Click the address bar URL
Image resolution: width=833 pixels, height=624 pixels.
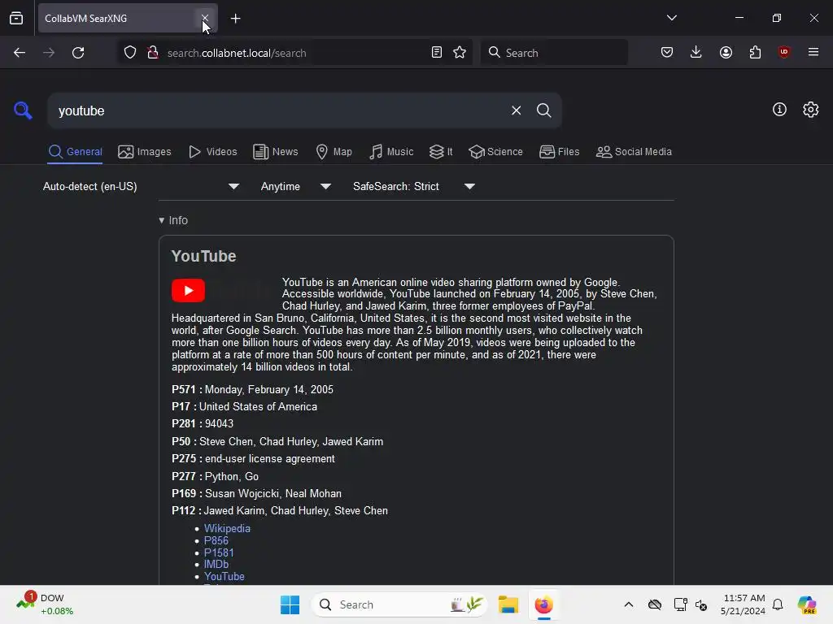pyautogui.click(x=237, y=53)
